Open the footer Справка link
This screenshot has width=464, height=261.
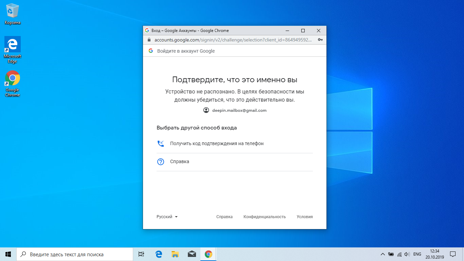coord(225,217)
